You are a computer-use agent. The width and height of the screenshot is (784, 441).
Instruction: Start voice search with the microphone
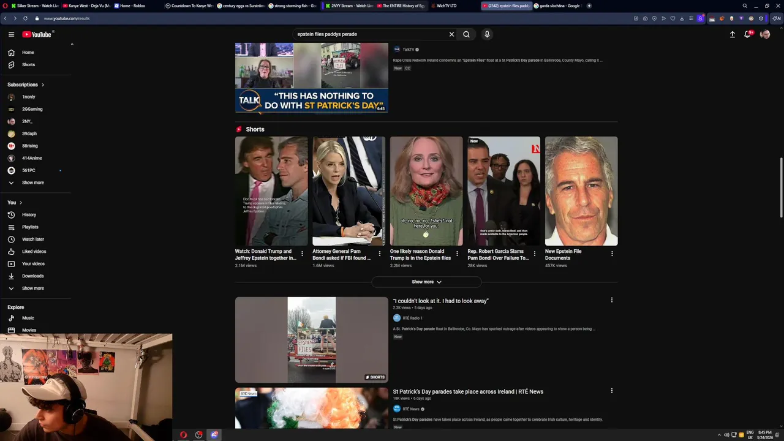pyautogui.click(x=487, y=34)
